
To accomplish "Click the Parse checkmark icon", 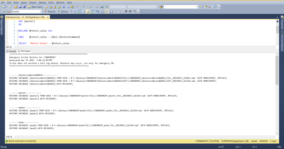I will coord(75,11).
